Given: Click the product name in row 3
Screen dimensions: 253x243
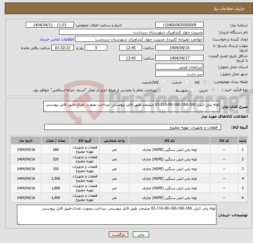Looking at the screenshot, I should pyautogui.click(x=170, y=169).
